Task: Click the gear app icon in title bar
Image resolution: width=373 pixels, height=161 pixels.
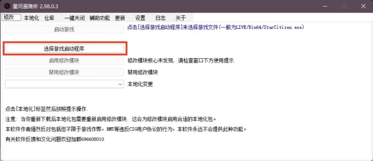Action: point(7,6)
